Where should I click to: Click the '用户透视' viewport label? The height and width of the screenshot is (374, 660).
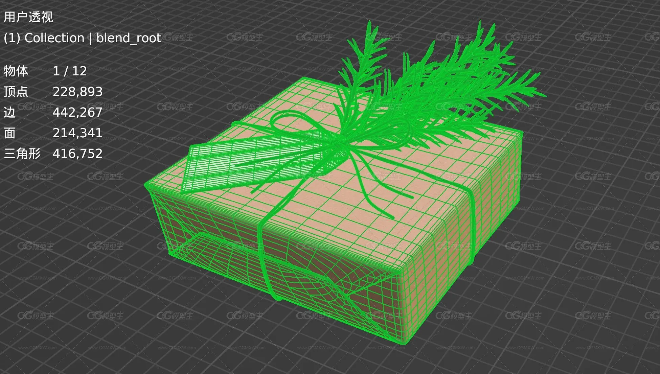coord(28,17)
